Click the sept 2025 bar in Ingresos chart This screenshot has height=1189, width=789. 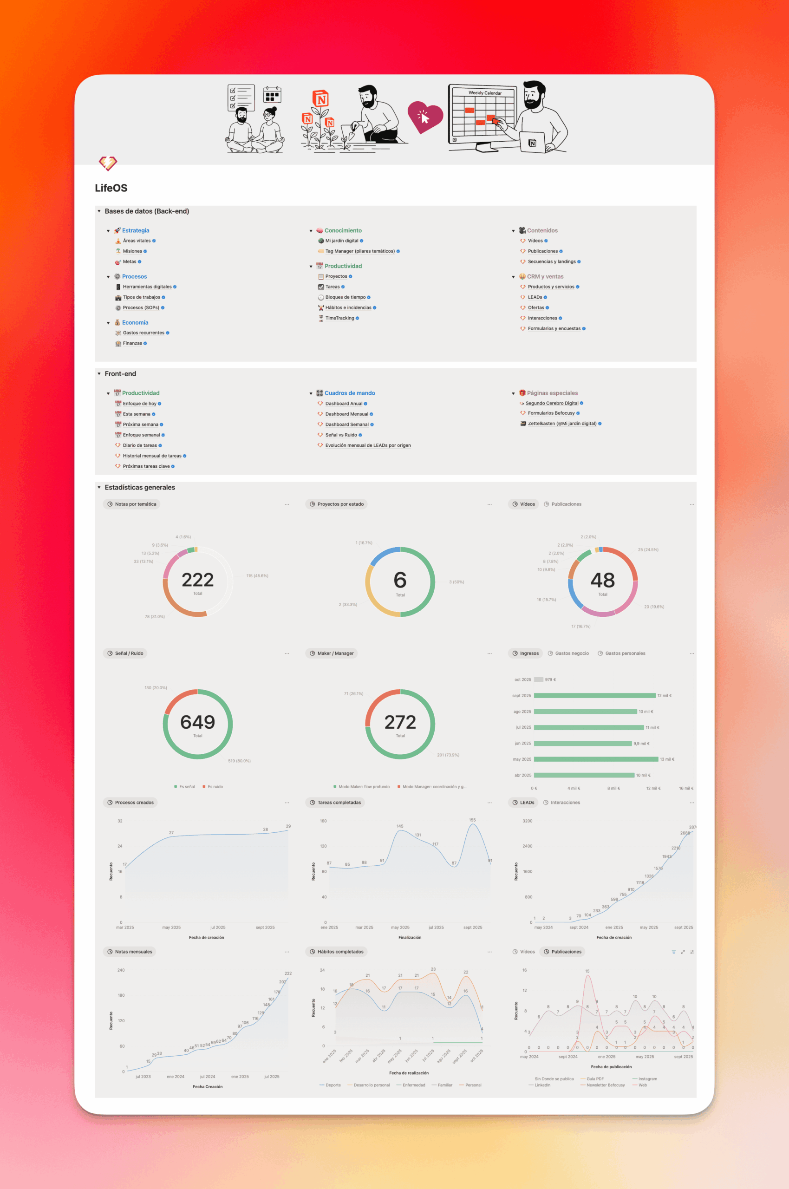pos(594,695)
